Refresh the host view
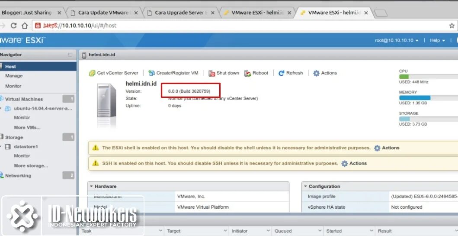Viewport: 458px width, 236px height. [291, 73]
